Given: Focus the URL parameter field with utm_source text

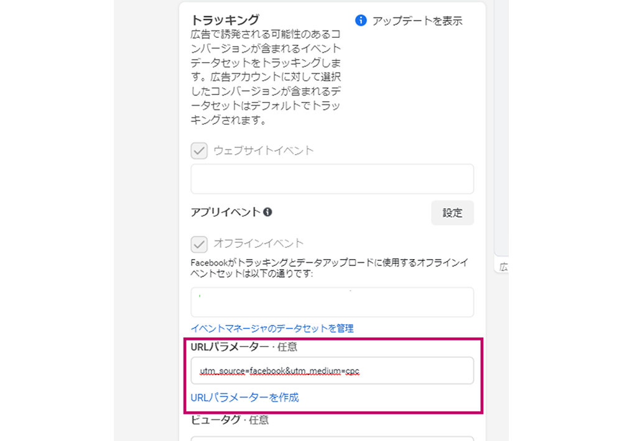Looking at the screenshot, I should [x=332, y=371].
